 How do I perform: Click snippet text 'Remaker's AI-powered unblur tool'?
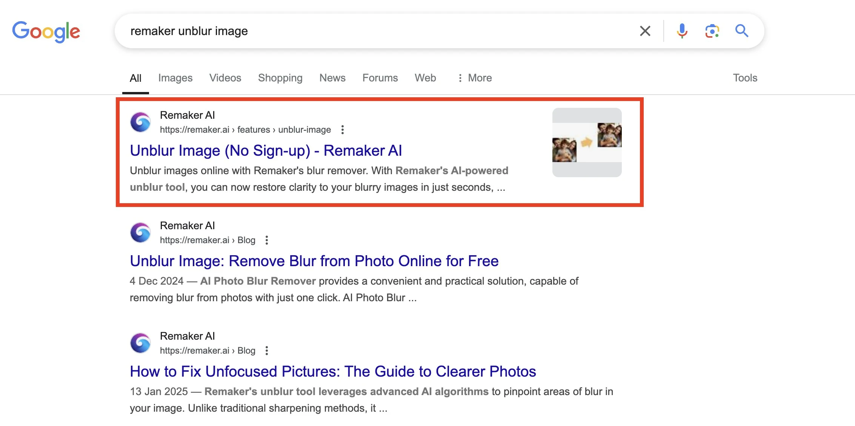coord(319,179)
